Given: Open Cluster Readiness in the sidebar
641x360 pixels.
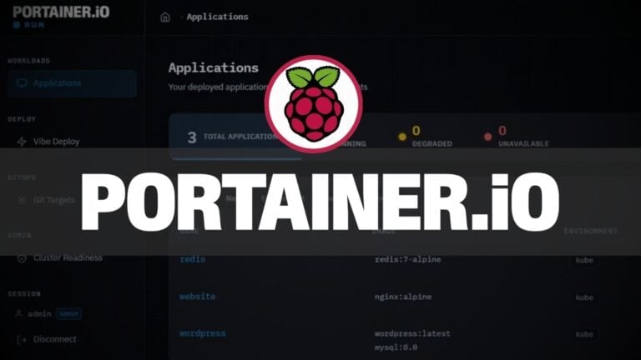Looking at the screenshot, I should tap(68, 258).
